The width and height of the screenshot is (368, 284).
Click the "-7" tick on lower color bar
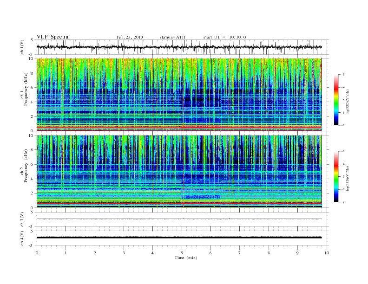[342, 202]
